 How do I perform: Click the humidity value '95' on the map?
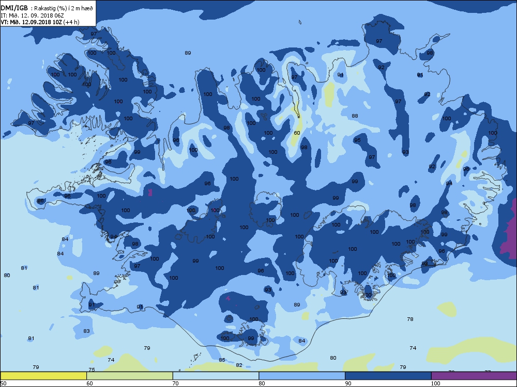(357, 140)
